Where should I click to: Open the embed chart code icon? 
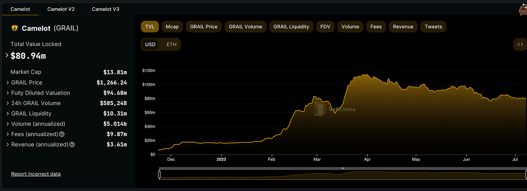(x=520, y=44)
